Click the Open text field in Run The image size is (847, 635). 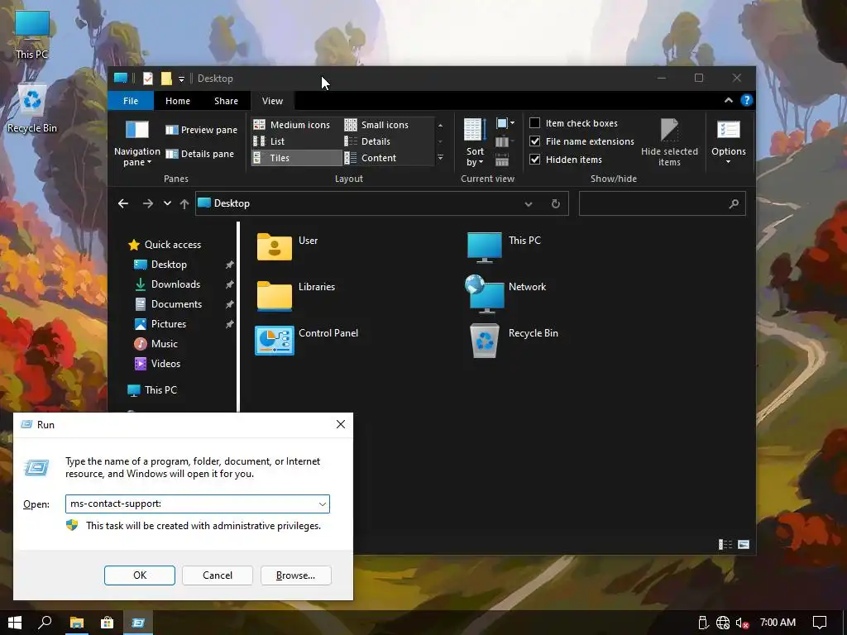coord(197,504)
